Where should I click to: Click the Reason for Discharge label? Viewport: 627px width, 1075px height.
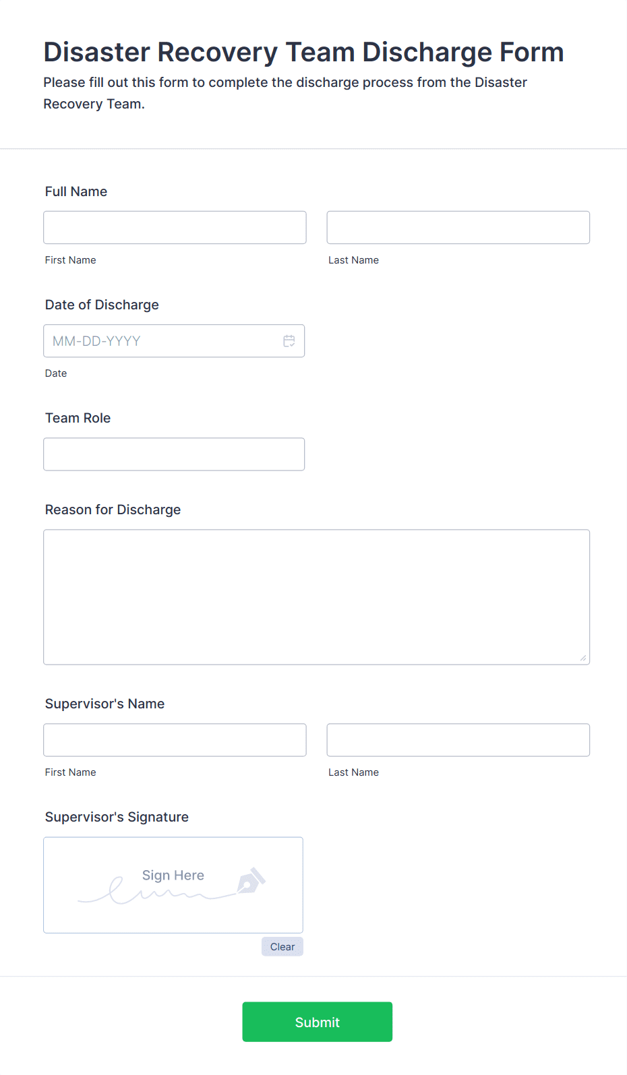tap(113, 510)
